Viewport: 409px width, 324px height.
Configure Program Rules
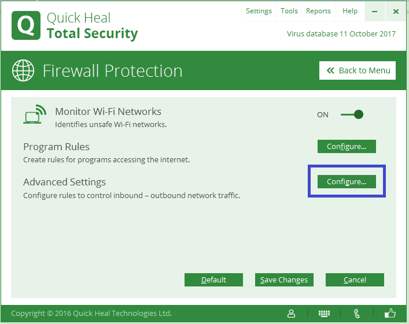347,147
